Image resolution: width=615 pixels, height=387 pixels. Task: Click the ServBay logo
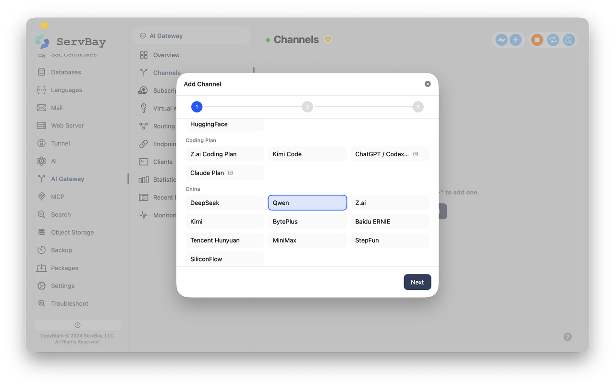tap(71, 42)
